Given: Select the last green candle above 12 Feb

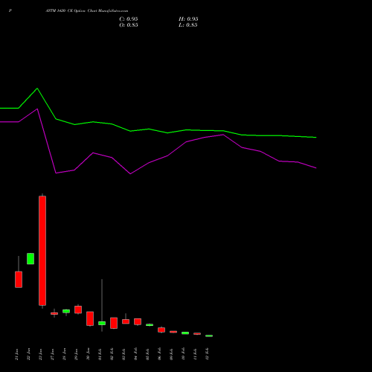Looking at the screenshot, I should pos(209,336).
